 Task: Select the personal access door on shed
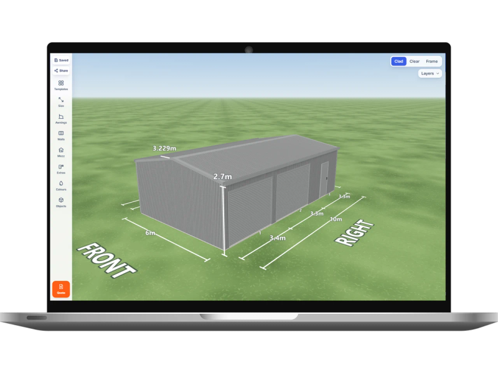[324, 178]
